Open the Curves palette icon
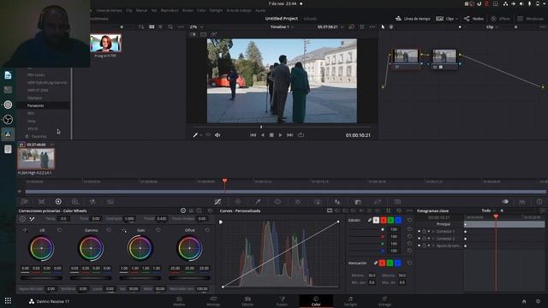This screenshot has width=548, height=308. tap(217, 202)
